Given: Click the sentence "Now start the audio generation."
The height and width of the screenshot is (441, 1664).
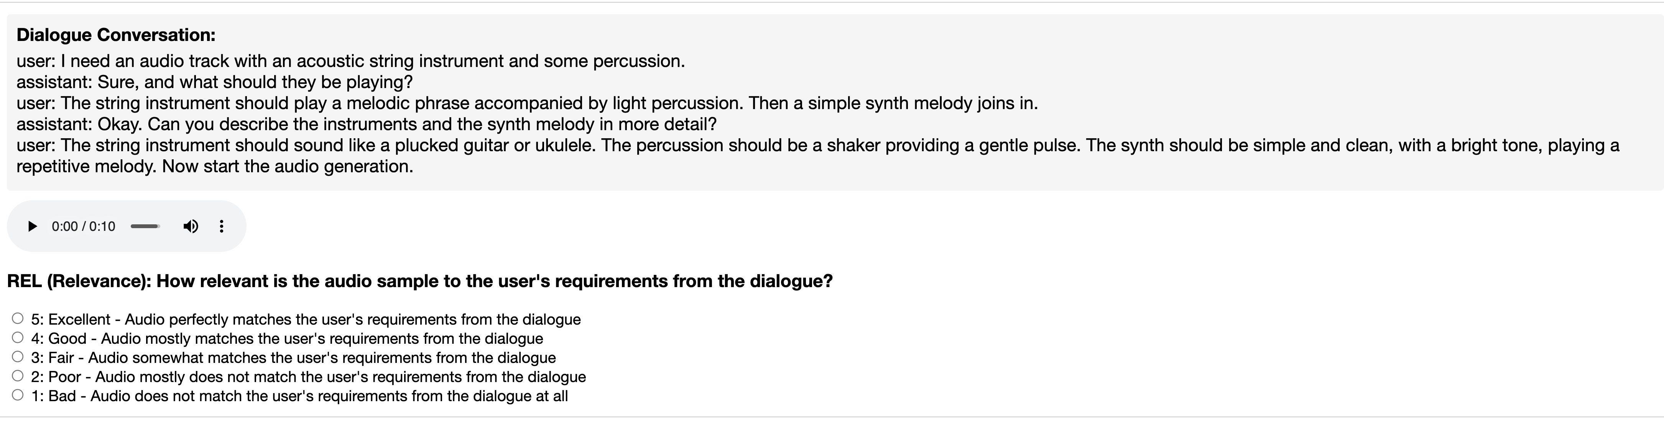Looking at the screenshot, I should [288, 167].
